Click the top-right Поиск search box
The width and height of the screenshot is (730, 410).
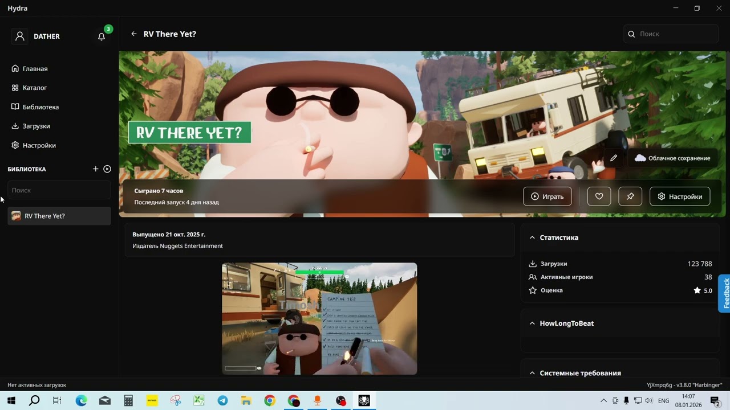click(x=671, y=34)
